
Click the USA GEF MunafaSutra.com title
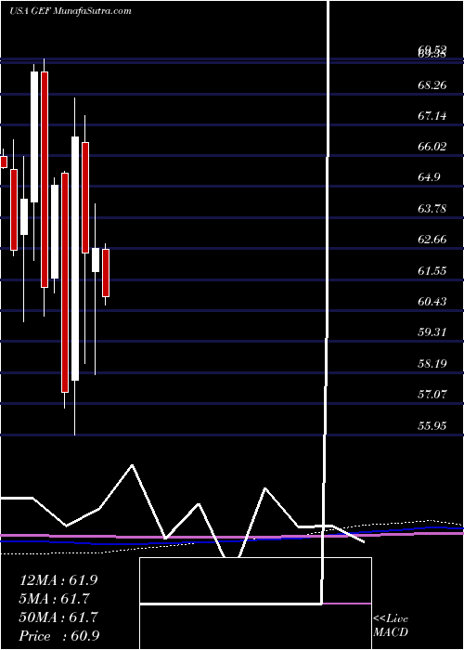tap(70, 10)
